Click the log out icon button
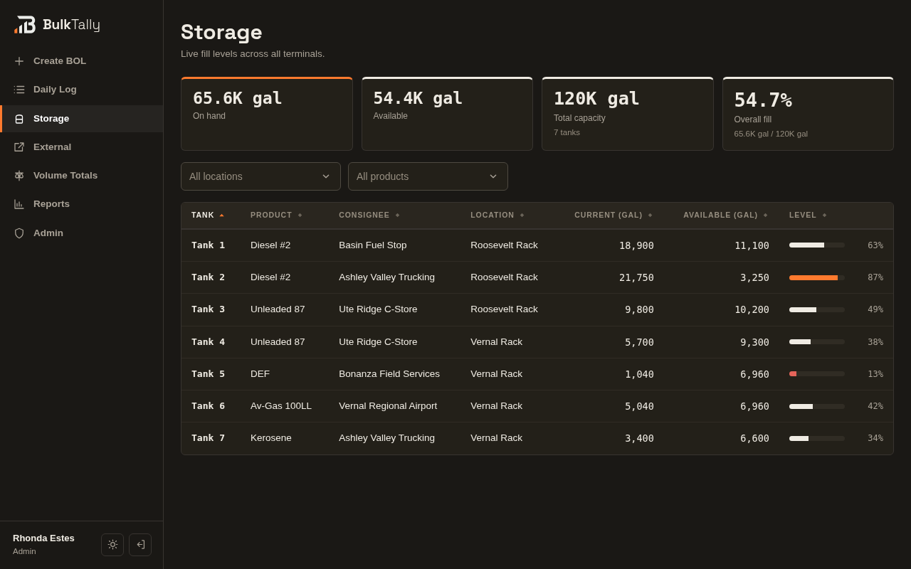 click(x=140, y=545)
